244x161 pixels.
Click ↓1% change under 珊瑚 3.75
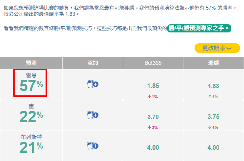click(213, 127)
